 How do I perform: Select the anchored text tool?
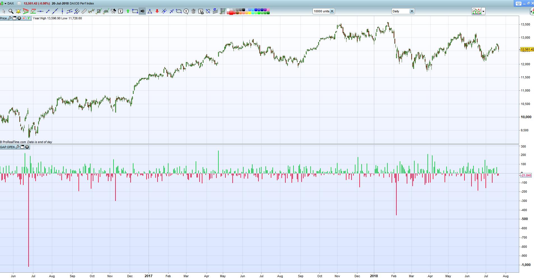click(201, 11)
